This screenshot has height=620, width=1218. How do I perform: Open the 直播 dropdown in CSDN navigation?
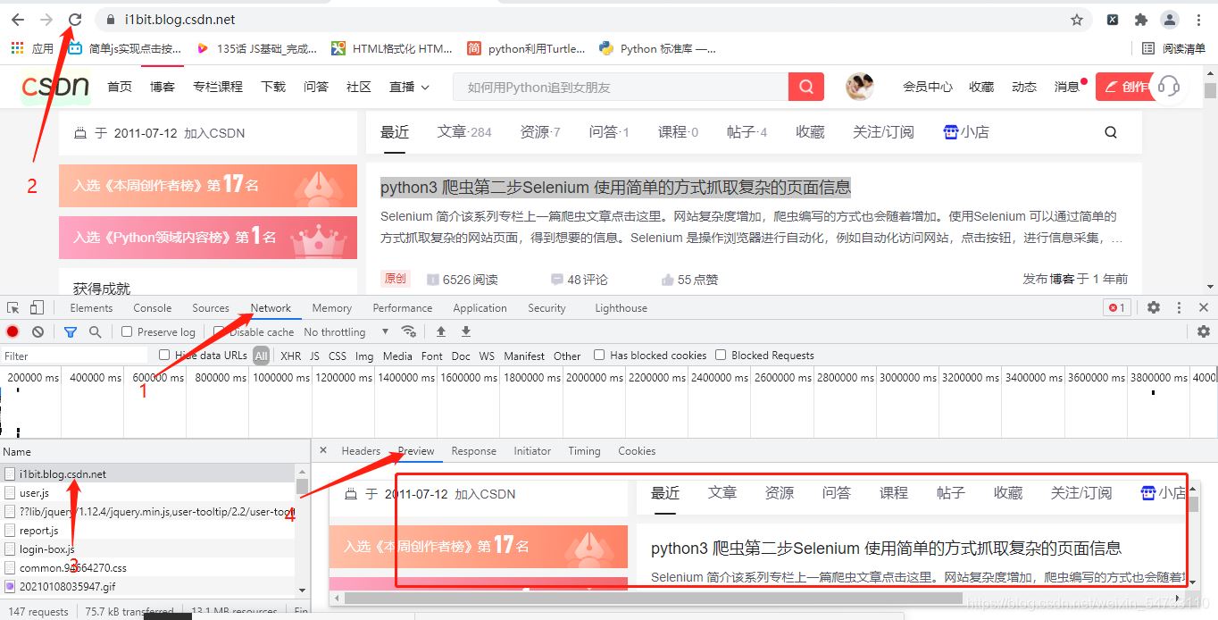click(408, 87)
